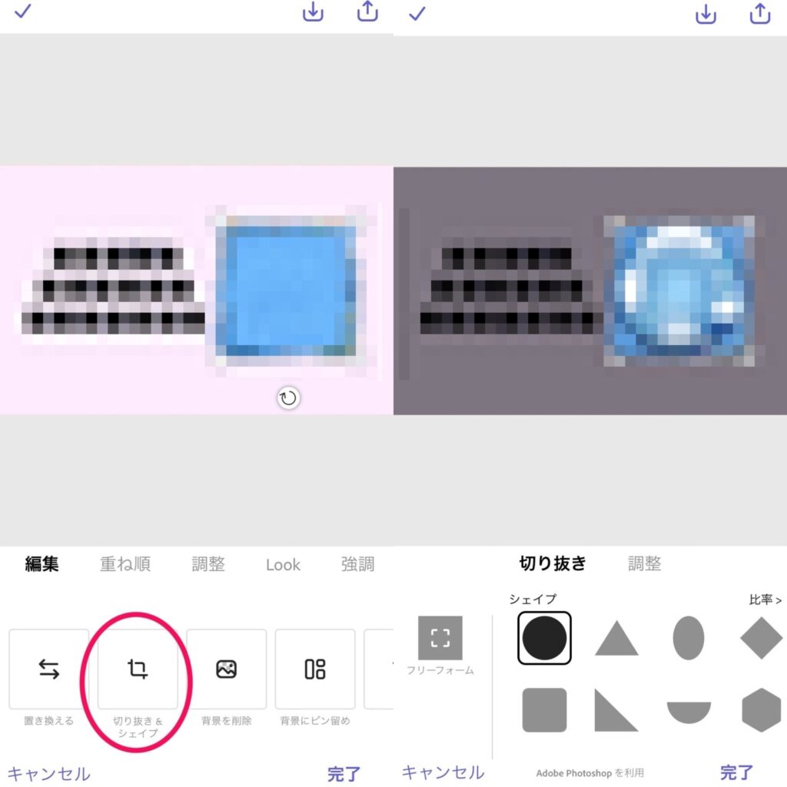Select the circle shape option

[545, 638]
